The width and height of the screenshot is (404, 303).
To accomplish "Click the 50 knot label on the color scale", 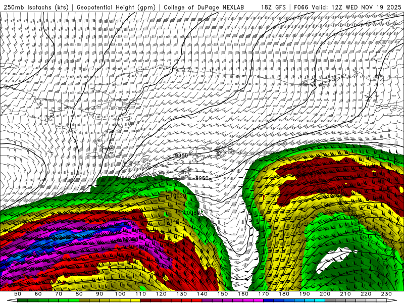I will (x=18, y=294).
